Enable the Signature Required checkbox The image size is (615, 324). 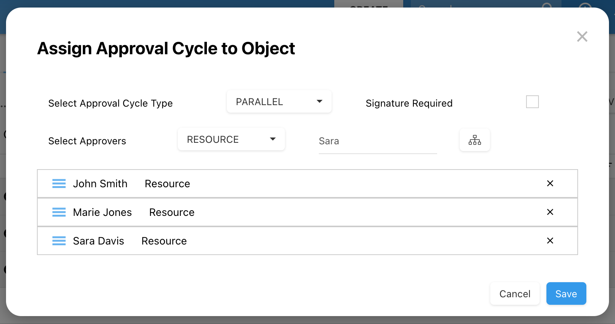532,102
